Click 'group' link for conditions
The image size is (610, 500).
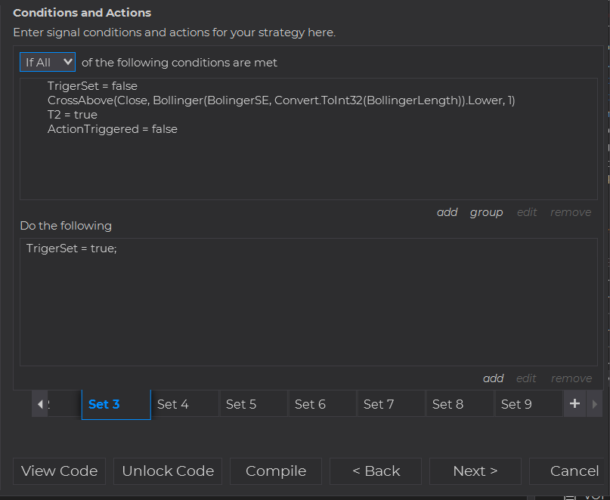point(486,212)
